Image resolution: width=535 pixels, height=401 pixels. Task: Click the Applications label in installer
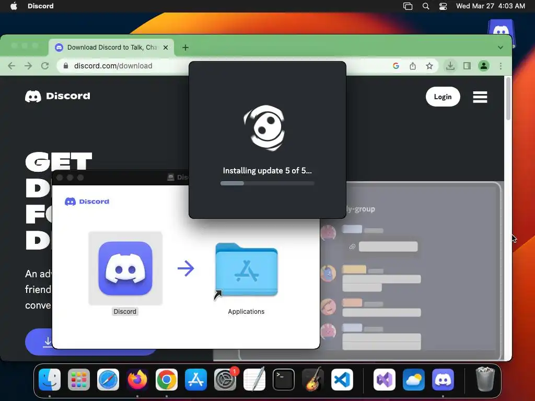[x=246, y=311]
